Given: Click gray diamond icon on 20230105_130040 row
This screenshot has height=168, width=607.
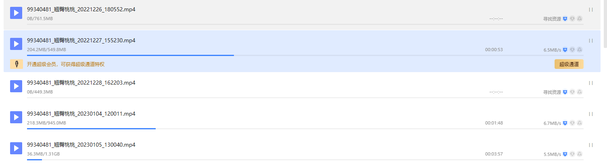Looking at the screenshot, I should [572, 154].
